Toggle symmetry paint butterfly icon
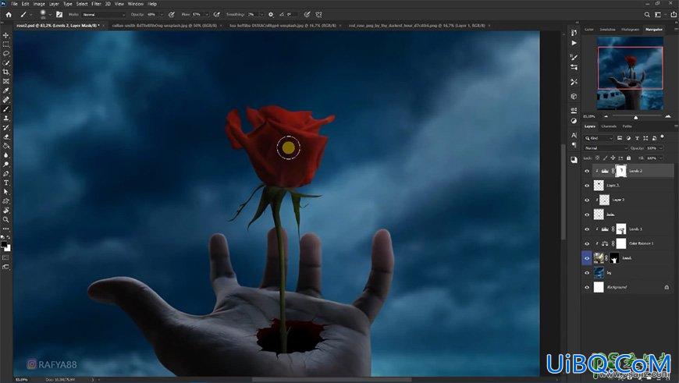 point(318,14)
